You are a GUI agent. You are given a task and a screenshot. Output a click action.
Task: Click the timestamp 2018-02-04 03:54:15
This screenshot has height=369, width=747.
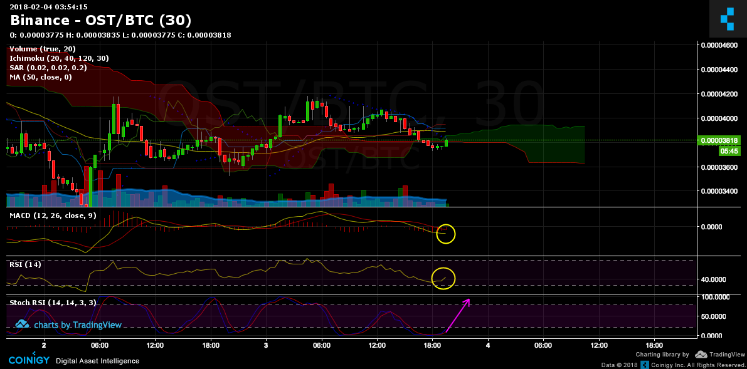pyautogui.click(x=48, y=7)
